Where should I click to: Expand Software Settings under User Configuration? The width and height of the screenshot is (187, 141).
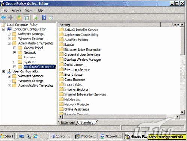9,76
